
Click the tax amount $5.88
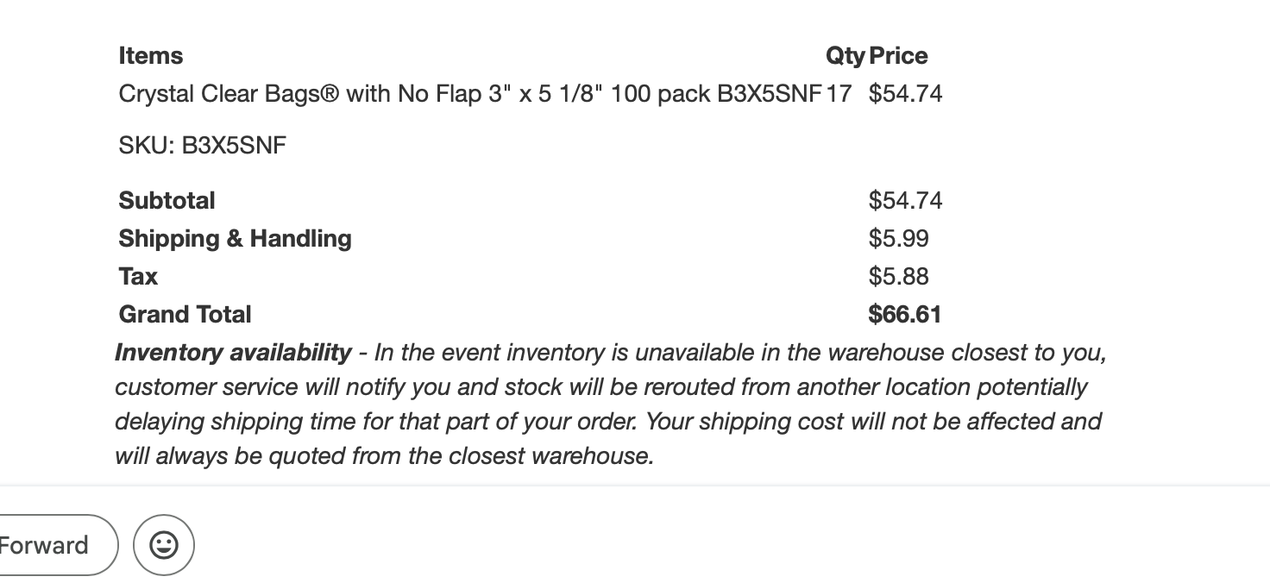(x=898, y=276)
